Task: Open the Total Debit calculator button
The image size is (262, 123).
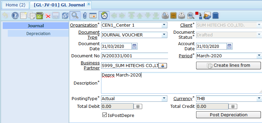Action: pyautogui.click(x=138, y=106)
